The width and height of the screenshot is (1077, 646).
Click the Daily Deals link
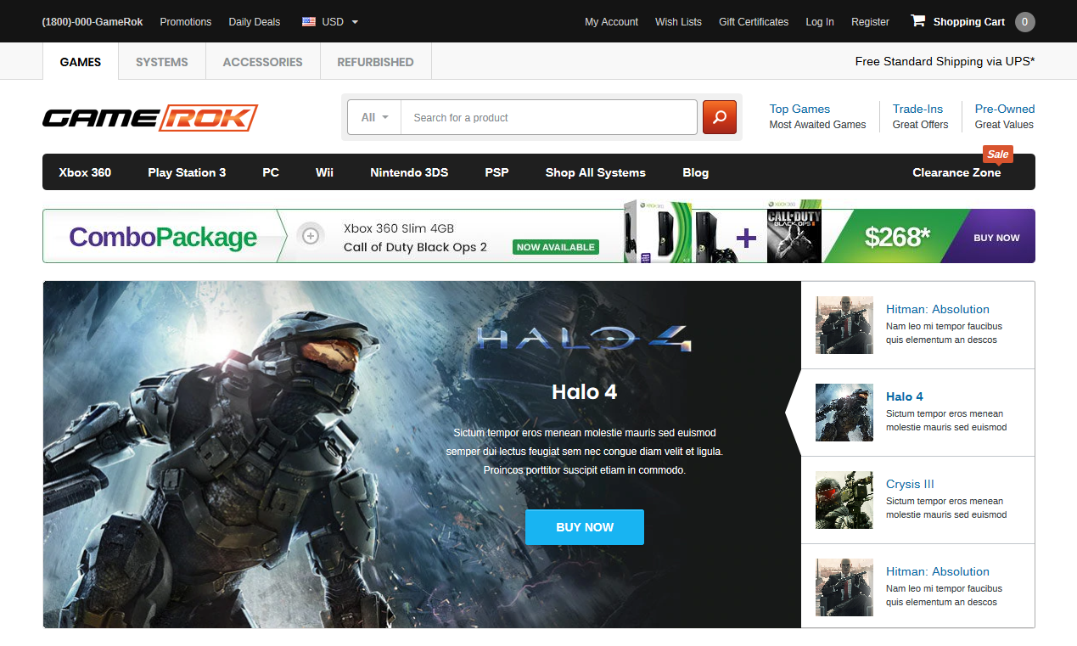tap(255, 22)
